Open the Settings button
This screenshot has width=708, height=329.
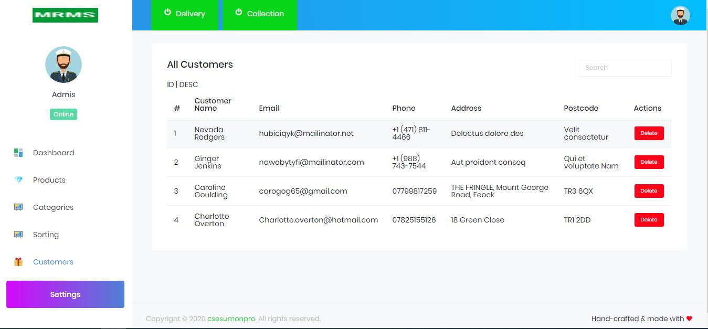(x=65, y=294)
